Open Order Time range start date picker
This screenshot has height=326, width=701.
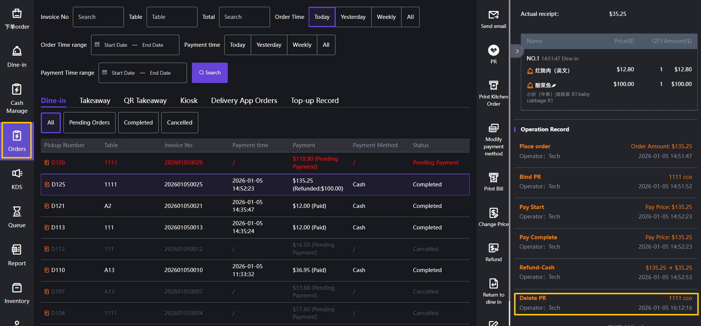116,45
